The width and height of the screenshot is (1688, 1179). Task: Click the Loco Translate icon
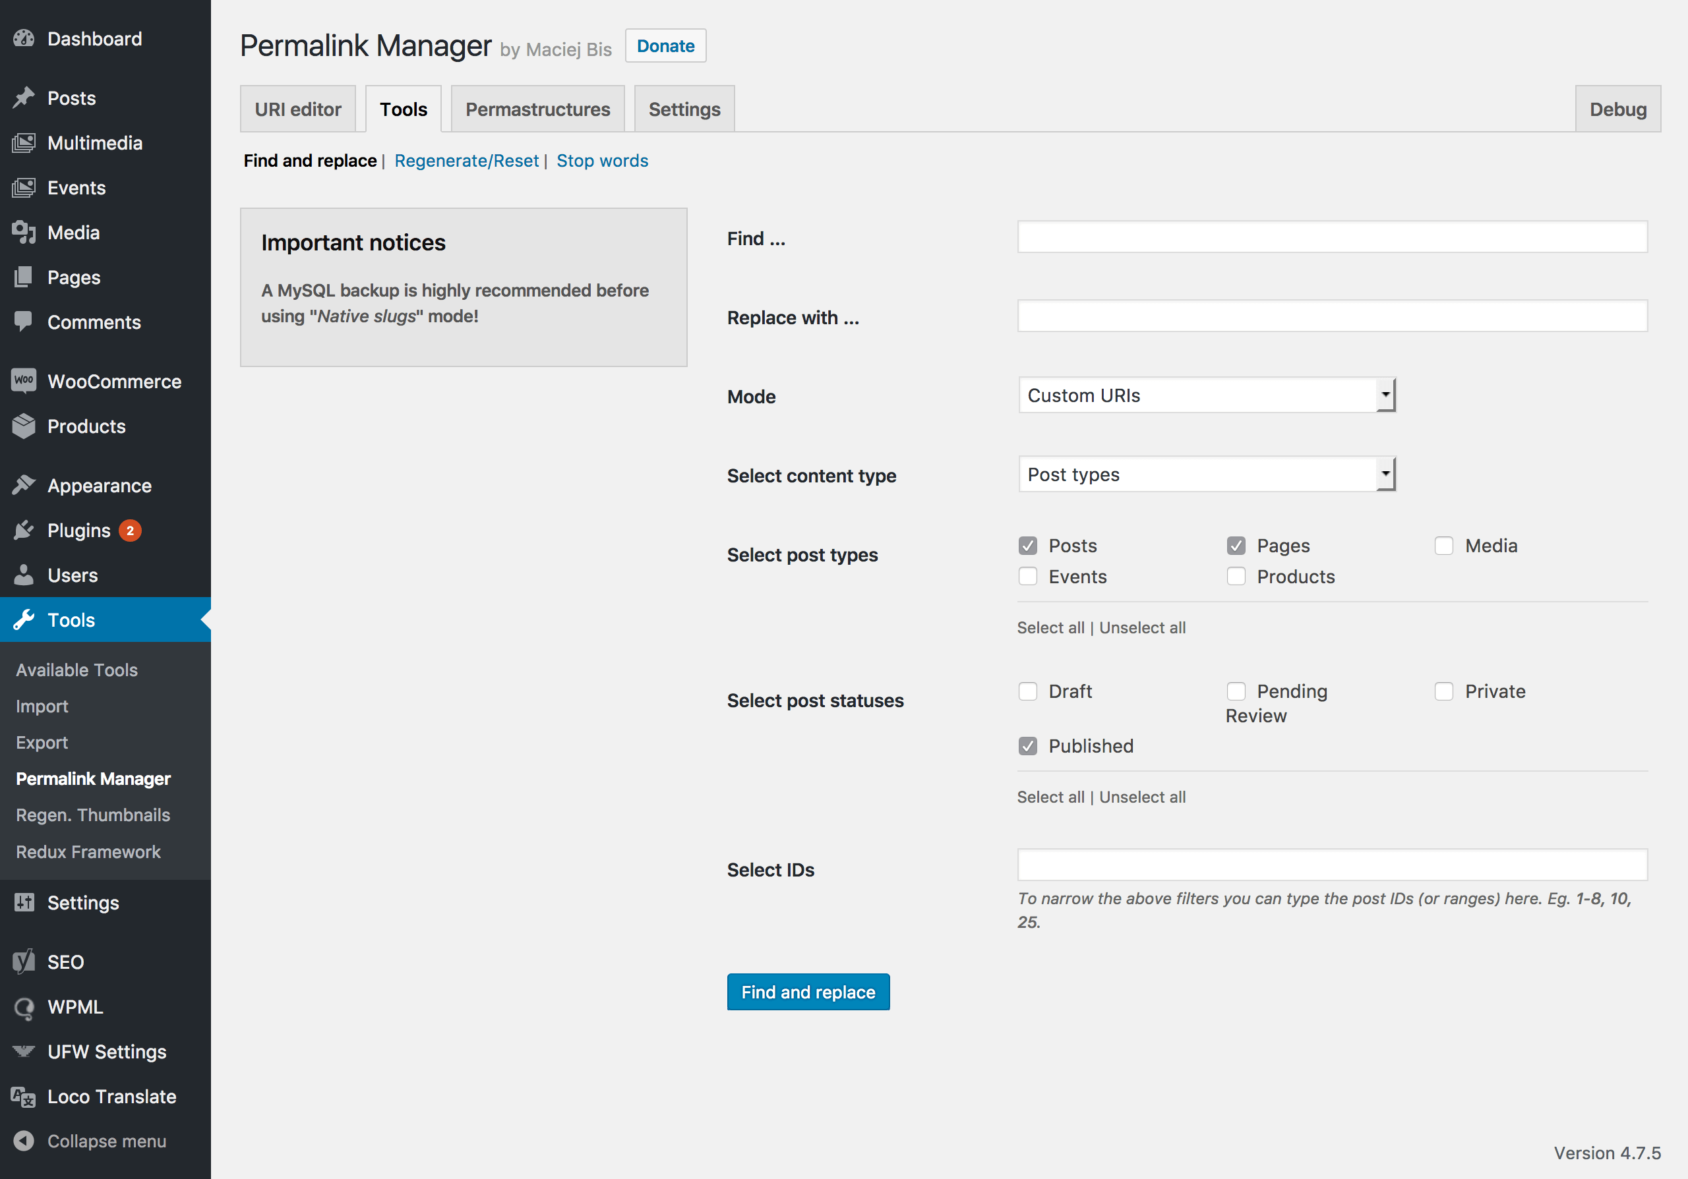pos(24,1097)
